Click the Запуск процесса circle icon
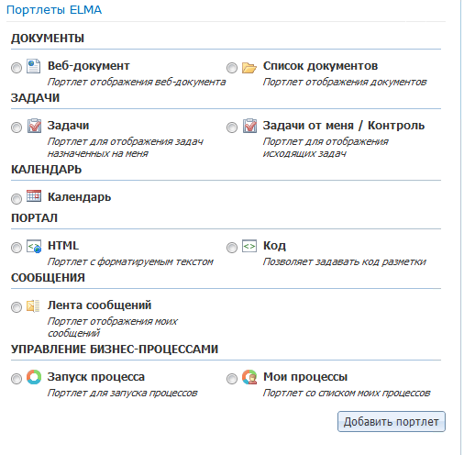464x455 pixels. click(x=34, y=377)
